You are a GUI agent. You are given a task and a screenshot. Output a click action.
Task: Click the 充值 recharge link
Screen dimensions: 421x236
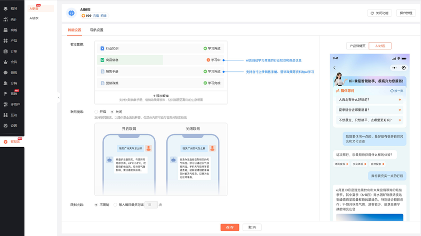96,16
